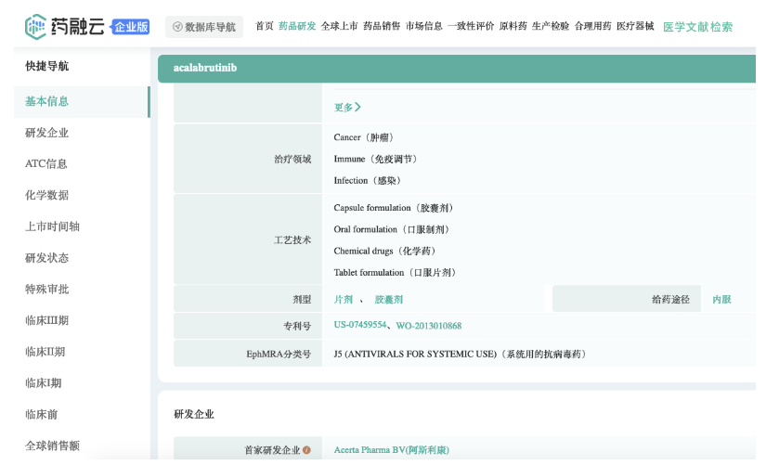Click the acalabrutinib header title
The image size is (779, 465).
point(204,68)
